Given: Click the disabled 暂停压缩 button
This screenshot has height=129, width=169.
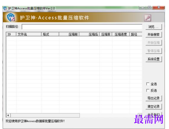Looking at the screenshot, I should [154, 51].
